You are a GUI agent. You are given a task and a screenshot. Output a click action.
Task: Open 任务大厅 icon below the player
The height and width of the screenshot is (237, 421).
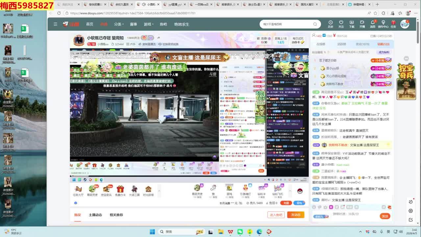[x=78, y=190]
